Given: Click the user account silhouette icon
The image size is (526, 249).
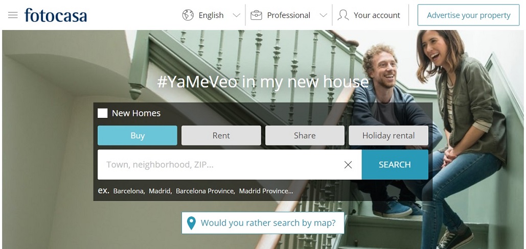Looking at the screenshot, I should (343, 15).
